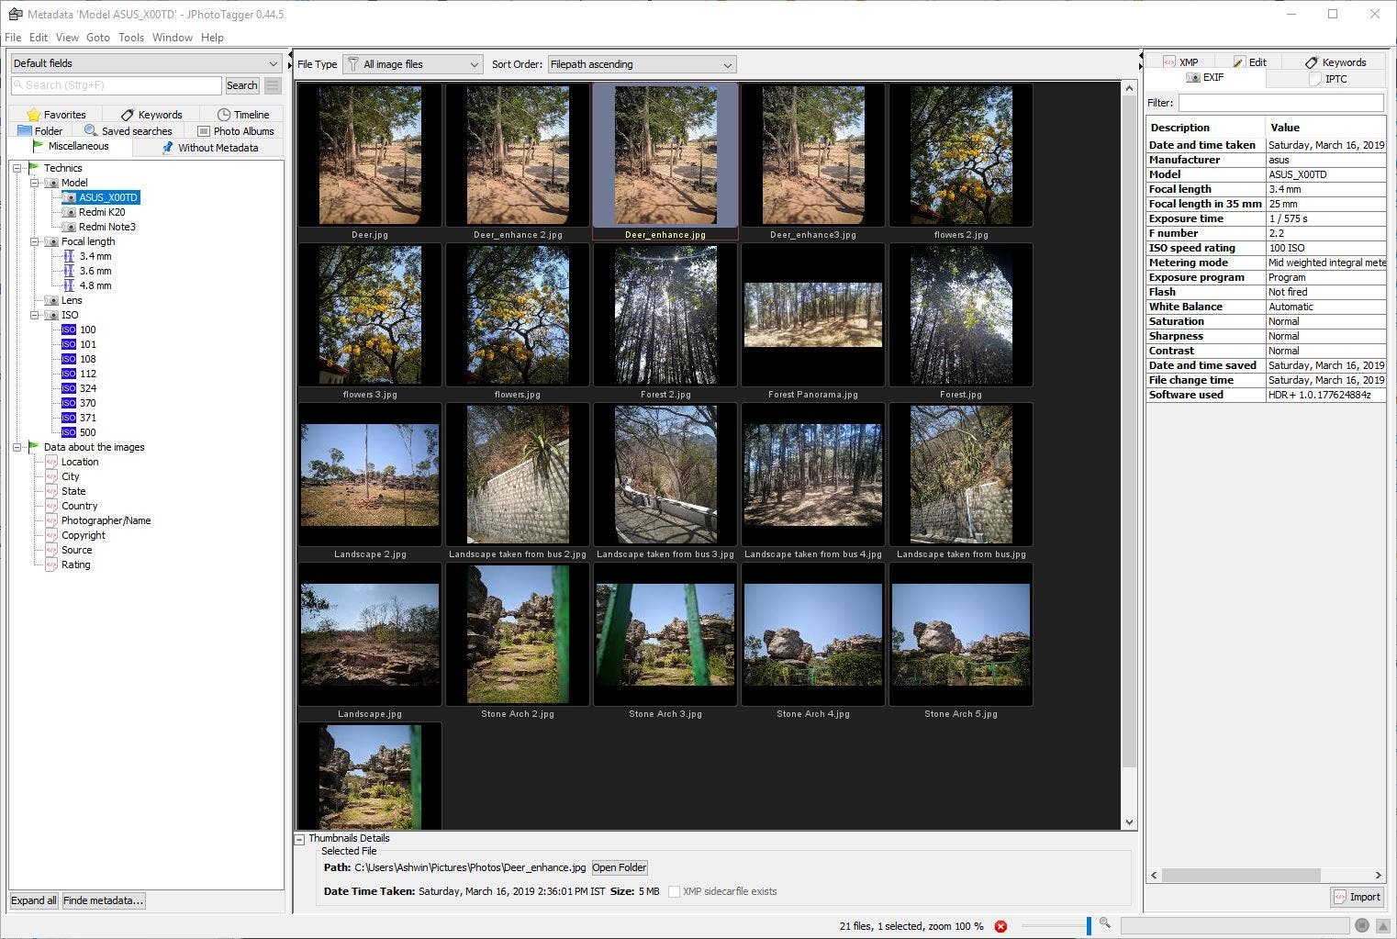The height and width of the screenshot is (939, 1397).
Task: Click the Import button
Action: click(x=1358, y=897)
